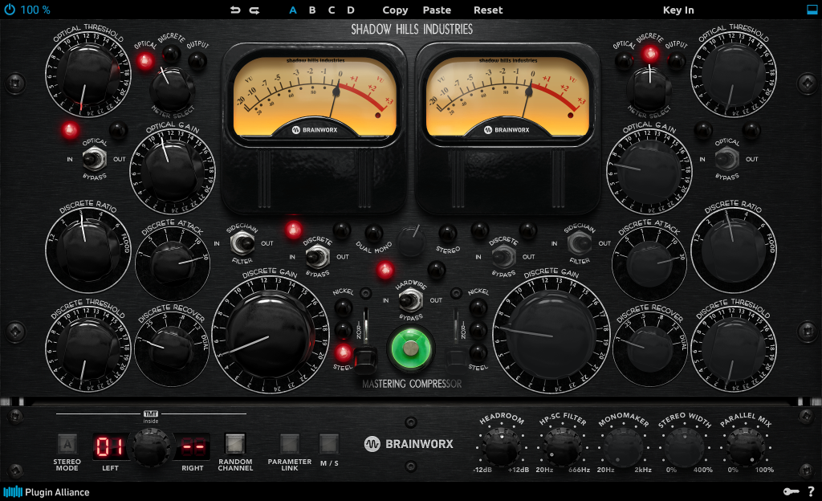Flip the right Optical bypass switch
This screenshot has width=822, height=501.
point(727,159)
